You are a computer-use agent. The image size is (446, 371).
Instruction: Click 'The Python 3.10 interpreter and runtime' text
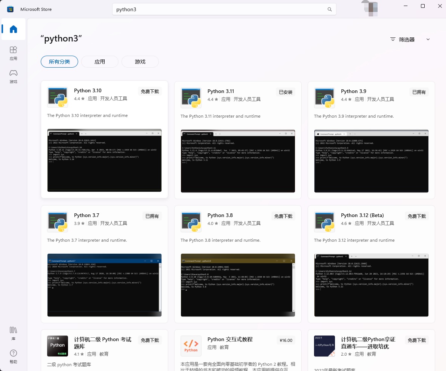pyautogui.click(x=87, y=115)
